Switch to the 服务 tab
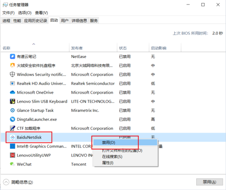Screen dimensions: 226x190 tap(94, 20)
